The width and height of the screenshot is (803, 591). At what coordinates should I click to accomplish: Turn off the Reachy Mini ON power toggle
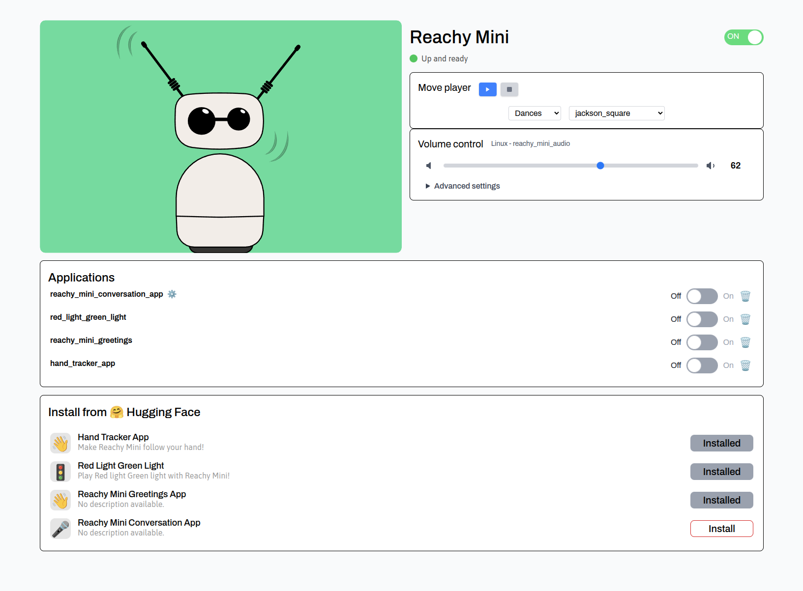743,37
